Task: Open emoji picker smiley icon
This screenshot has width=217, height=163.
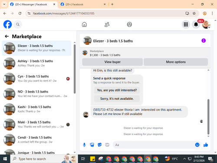Action: [x=197, y=145]
